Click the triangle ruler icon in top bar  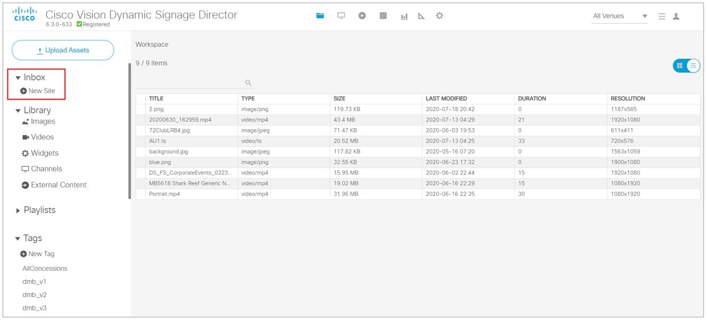pyautogui.click(x=422, y=16)
